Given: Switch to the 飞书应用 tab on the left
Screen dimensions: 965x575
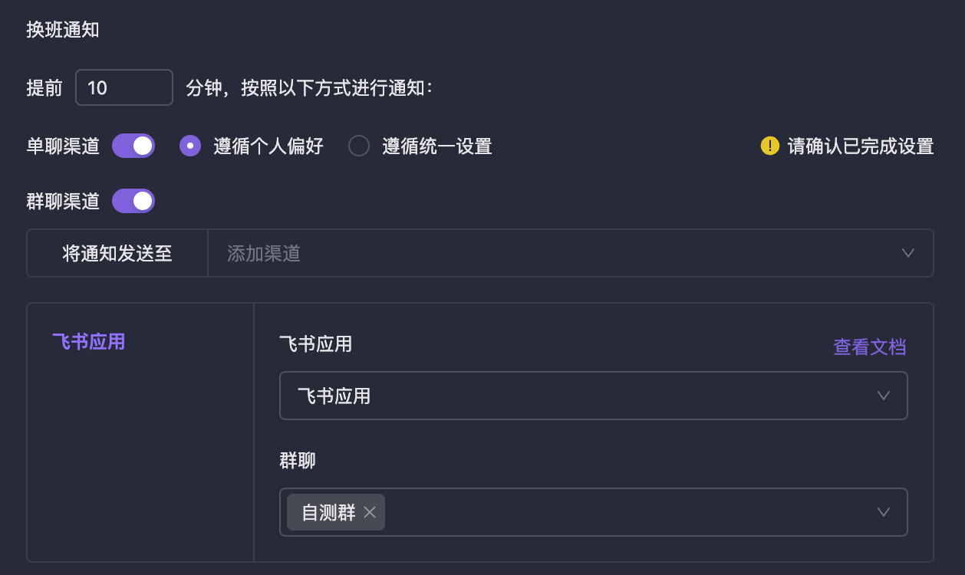Looking at the screenshot, I should (x=87, y=341).
